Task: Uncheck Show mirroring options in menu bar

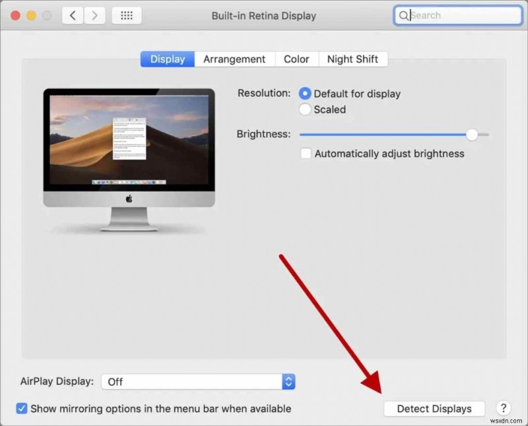Action: click(22, 408)
